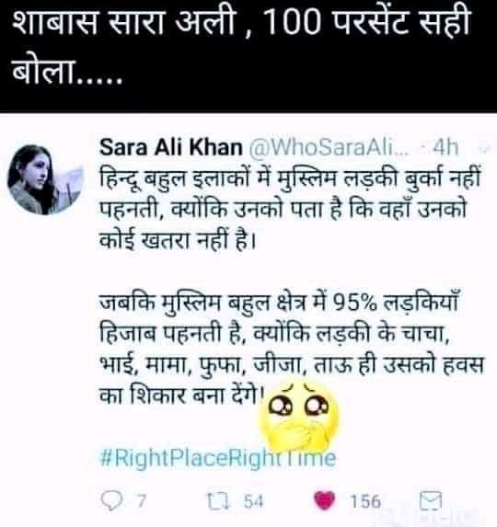Open the reply speech bubble icon

click(x=112, y=501)
